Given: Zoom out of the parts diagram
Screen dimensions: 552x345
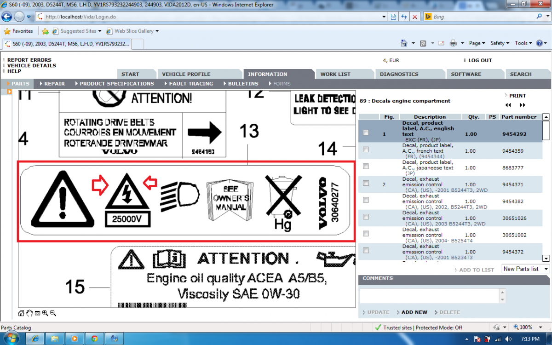Looking at the screenshot, I should (x=53, y=313).
